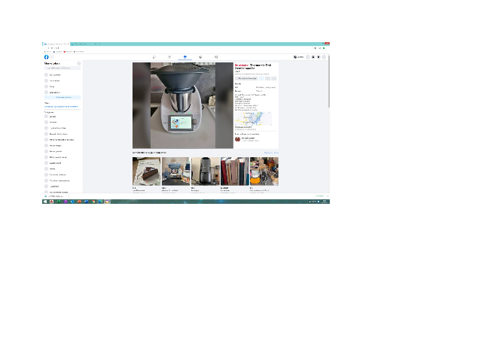Close the browser download bar
This screenshot has height=355, width=503.
click(x=328, y=196)
